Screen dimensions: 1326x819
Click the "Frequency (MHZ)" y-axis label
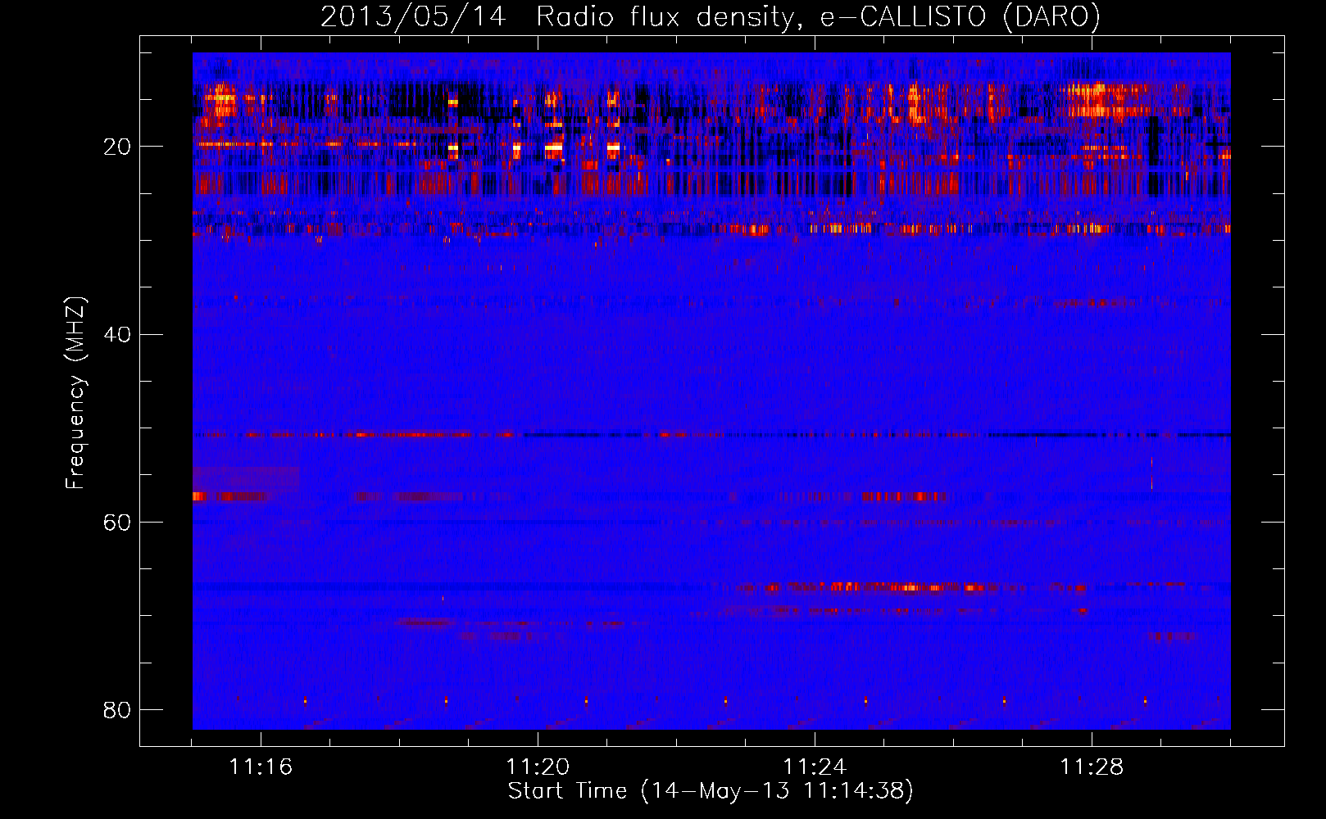(x=75, y=393)
